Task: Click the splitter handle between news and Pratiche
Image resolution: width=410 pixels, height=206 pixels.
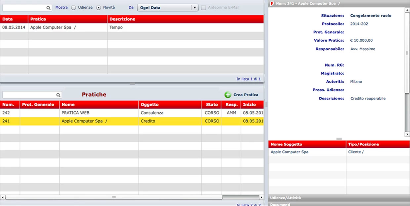Action: (132, 84)
